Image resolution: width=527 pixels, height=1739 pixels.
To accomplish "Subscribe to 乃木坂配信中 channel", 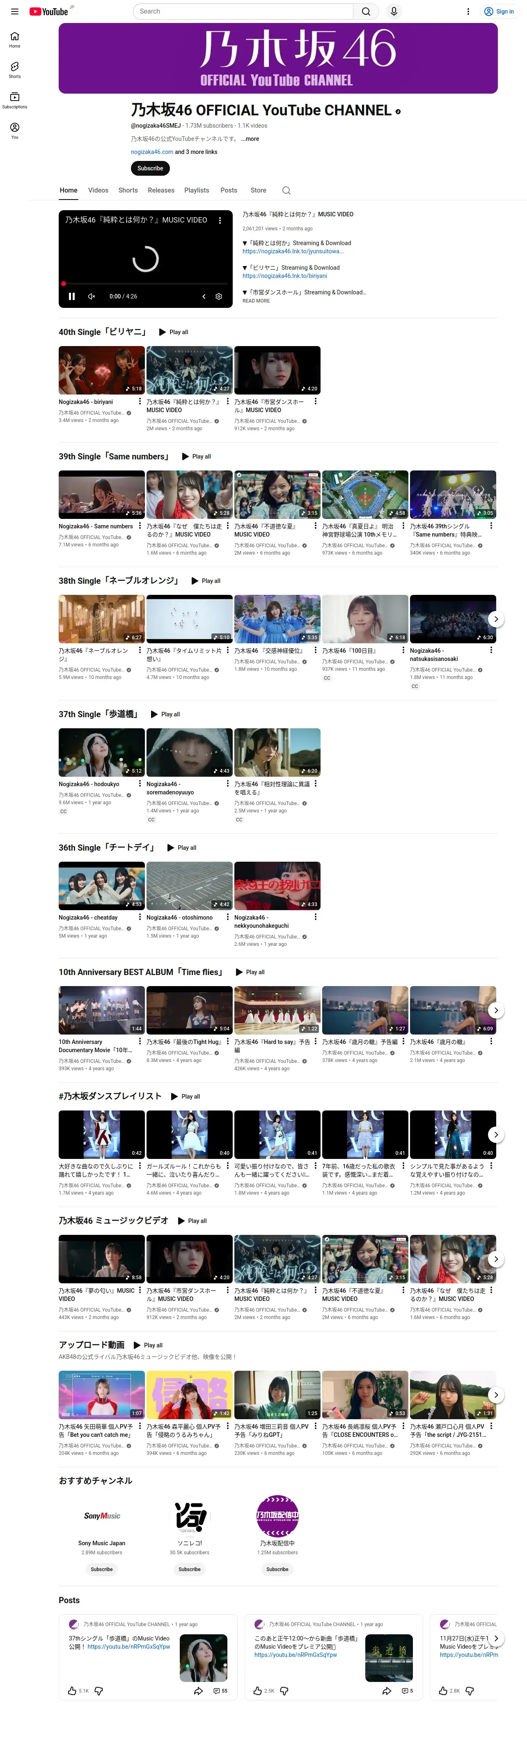I will pos(277,1569).
